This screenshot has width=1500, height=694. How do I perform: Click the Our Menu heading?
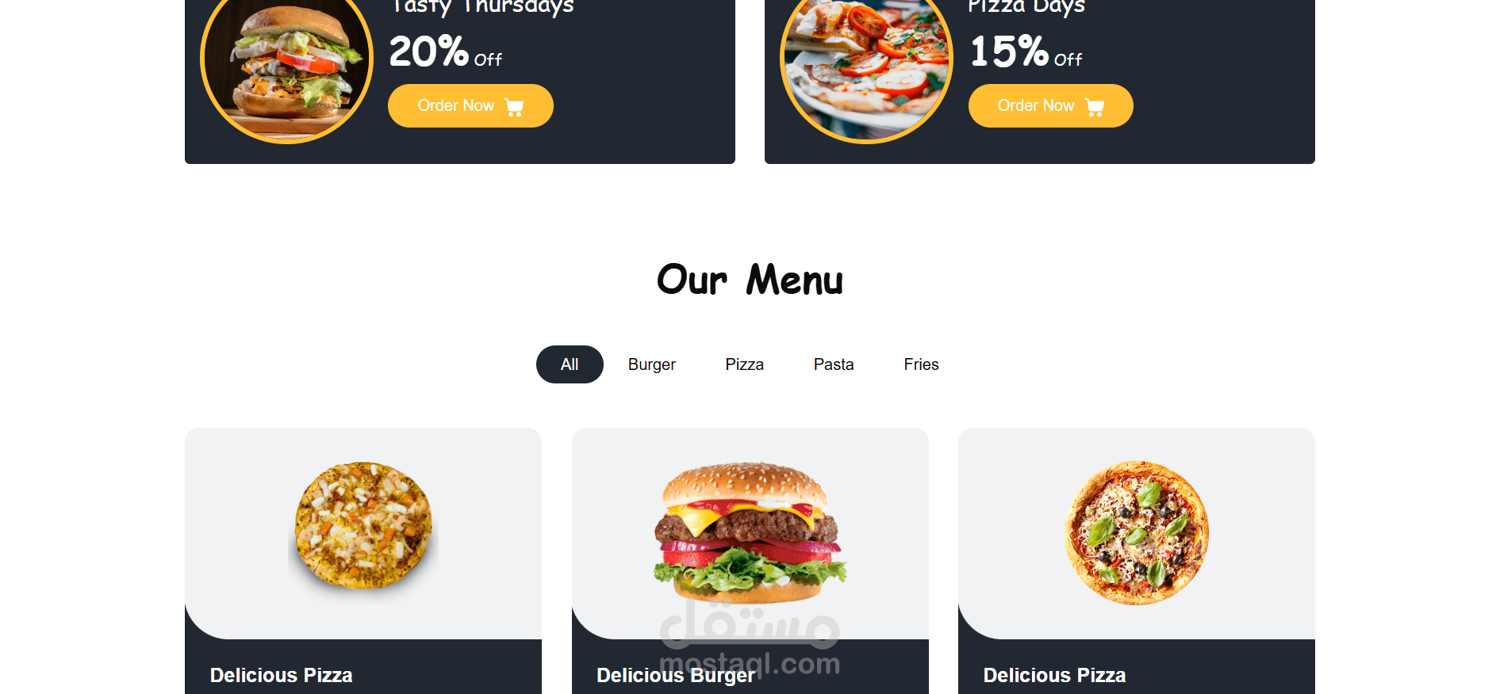(750, 280)
